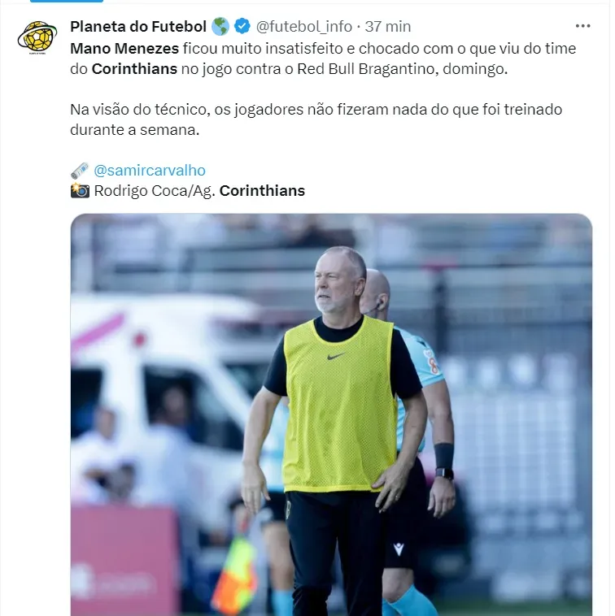Click the Rodrigo Coca/Ag. credit text

click(155, 191)
